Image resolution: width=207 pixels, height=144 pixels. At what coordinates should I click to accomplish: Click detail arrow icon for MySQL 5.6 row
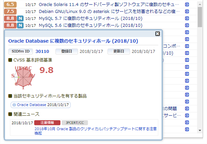coord(187,25)
